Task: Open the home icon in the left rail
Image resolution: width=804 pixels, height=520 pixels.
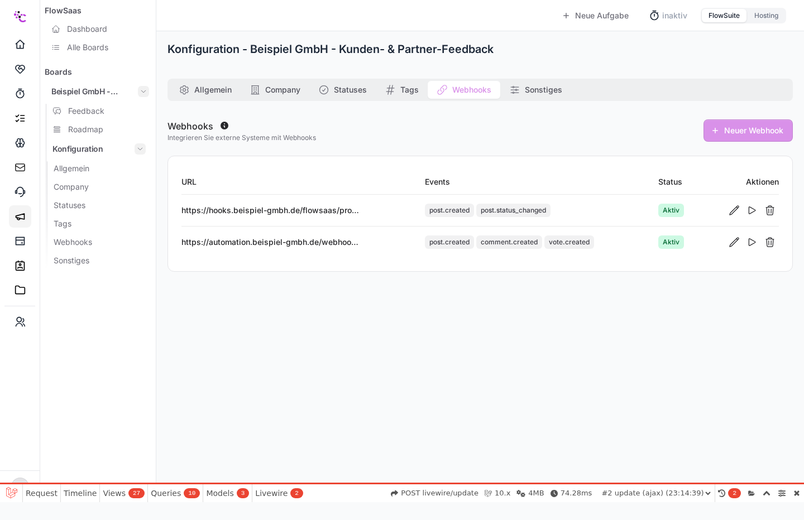Action: click(x=20, y=45)
